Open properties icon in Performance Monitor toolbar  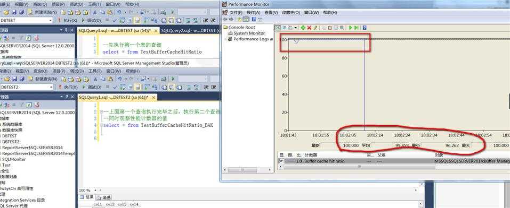[x=336, y=28]
